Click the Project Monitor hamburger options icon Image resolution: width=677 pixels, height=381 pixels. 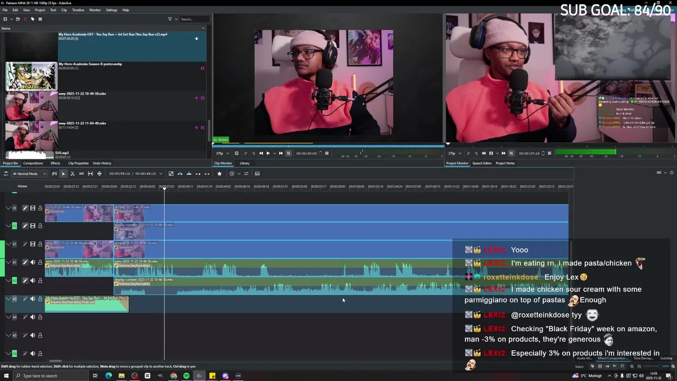[550, 153]
